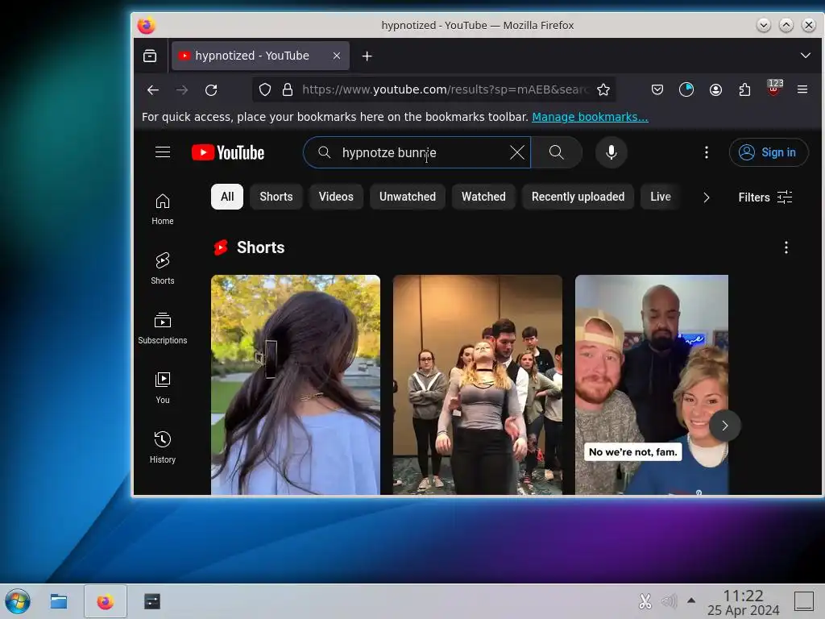Image resolution: width=825 pixels, height=619 pixels.
Task: Open the Firefox application menu
Action: coord(802,90)
